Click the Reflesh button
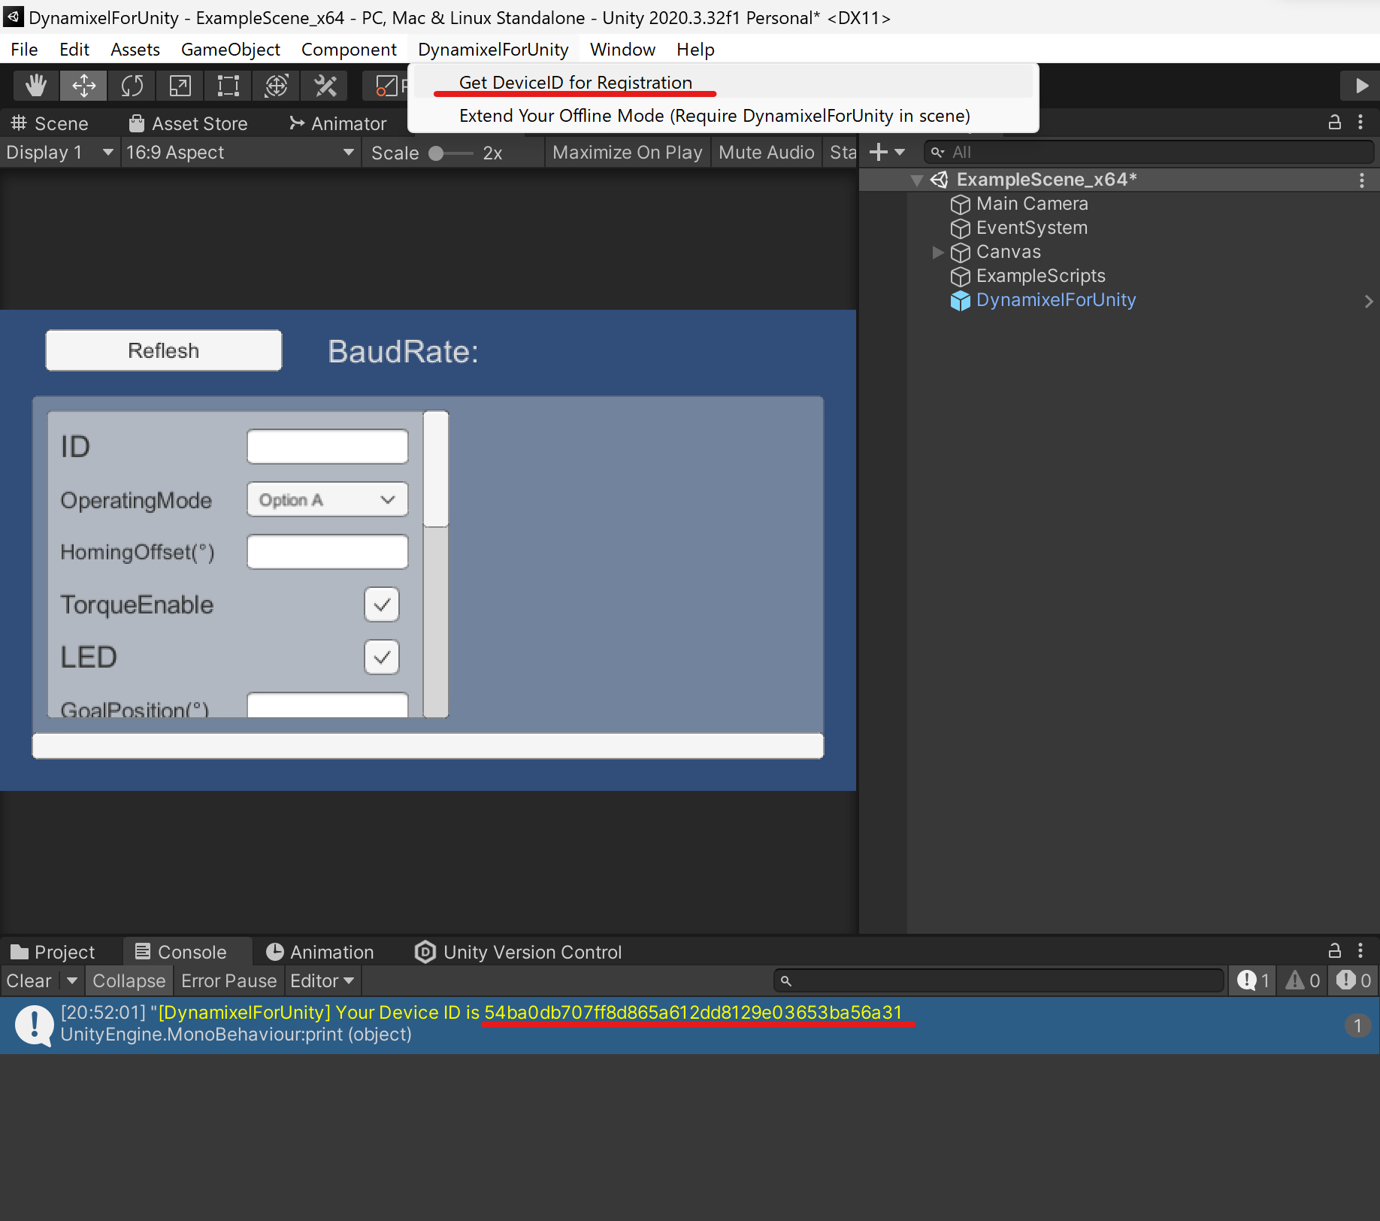Image resolution: width=1380 pixels, height=1221 pixels. 164,350
